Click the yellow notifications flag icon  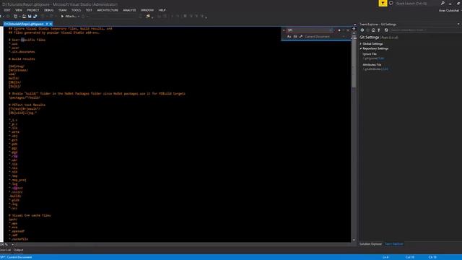383,3
